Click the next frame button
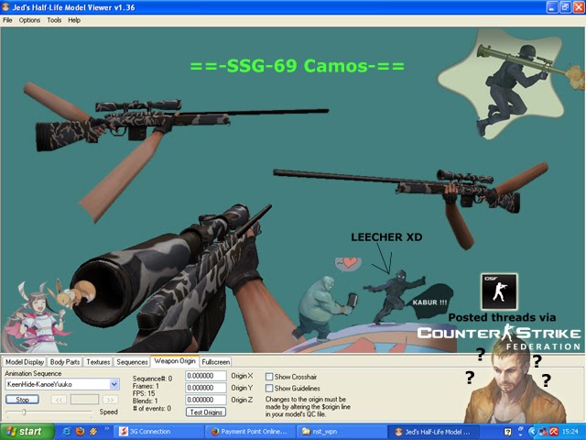Screen dimensions: 586x440 pos(110,400)
